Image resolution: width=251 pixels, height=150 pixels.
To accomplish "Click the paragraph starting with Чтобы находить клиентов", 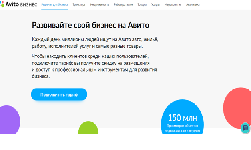I will coord(94,66).
